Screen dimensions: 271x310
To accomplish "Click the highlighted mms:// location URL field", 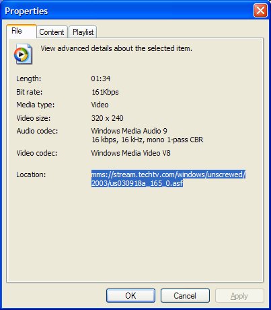I will (168, 178).
